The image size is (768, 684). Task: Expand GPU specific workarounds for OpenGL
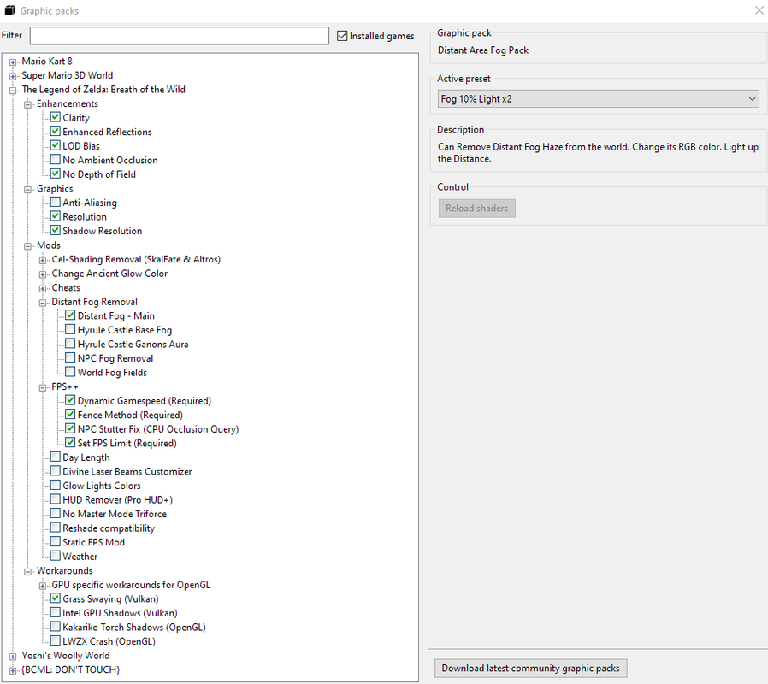pos(43,586)
